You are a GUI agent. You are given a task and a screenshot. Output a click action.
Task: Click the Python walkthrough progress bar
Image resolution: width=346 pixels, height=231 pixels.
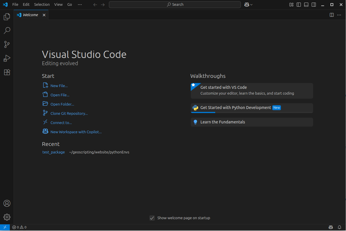[x=252, y=112]
